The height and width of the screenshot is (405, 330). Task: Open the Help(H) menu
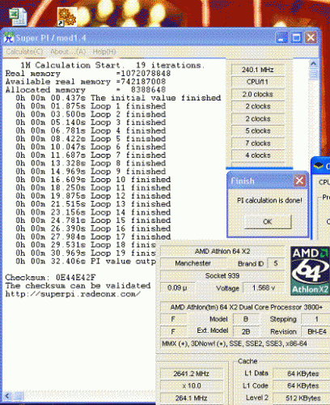tap(104, 52)
